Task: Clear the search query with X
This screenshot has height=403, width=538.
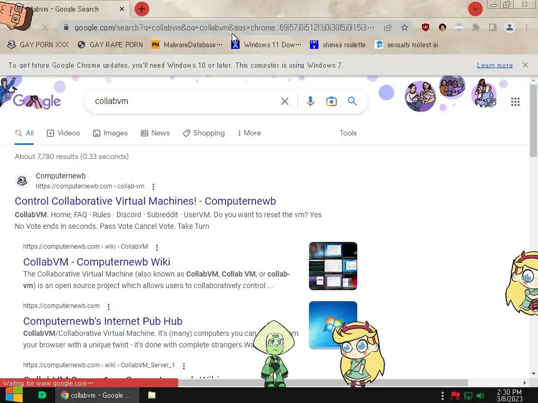Action: click(x=284, y=101)
